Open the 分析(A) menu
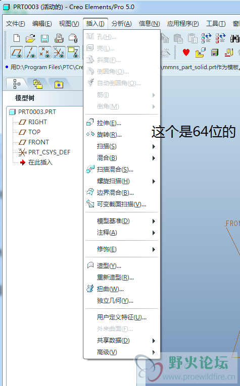 (x=121, y=24)
